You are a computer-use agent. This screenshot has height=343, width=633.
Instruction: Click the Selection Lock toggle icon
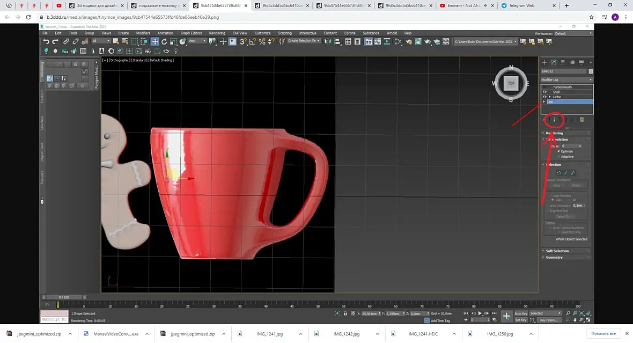344,313
